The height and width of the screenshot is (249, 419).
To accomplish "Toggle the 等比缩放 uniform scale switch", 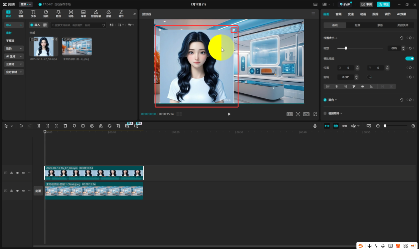I will click(x=410, y=58).
